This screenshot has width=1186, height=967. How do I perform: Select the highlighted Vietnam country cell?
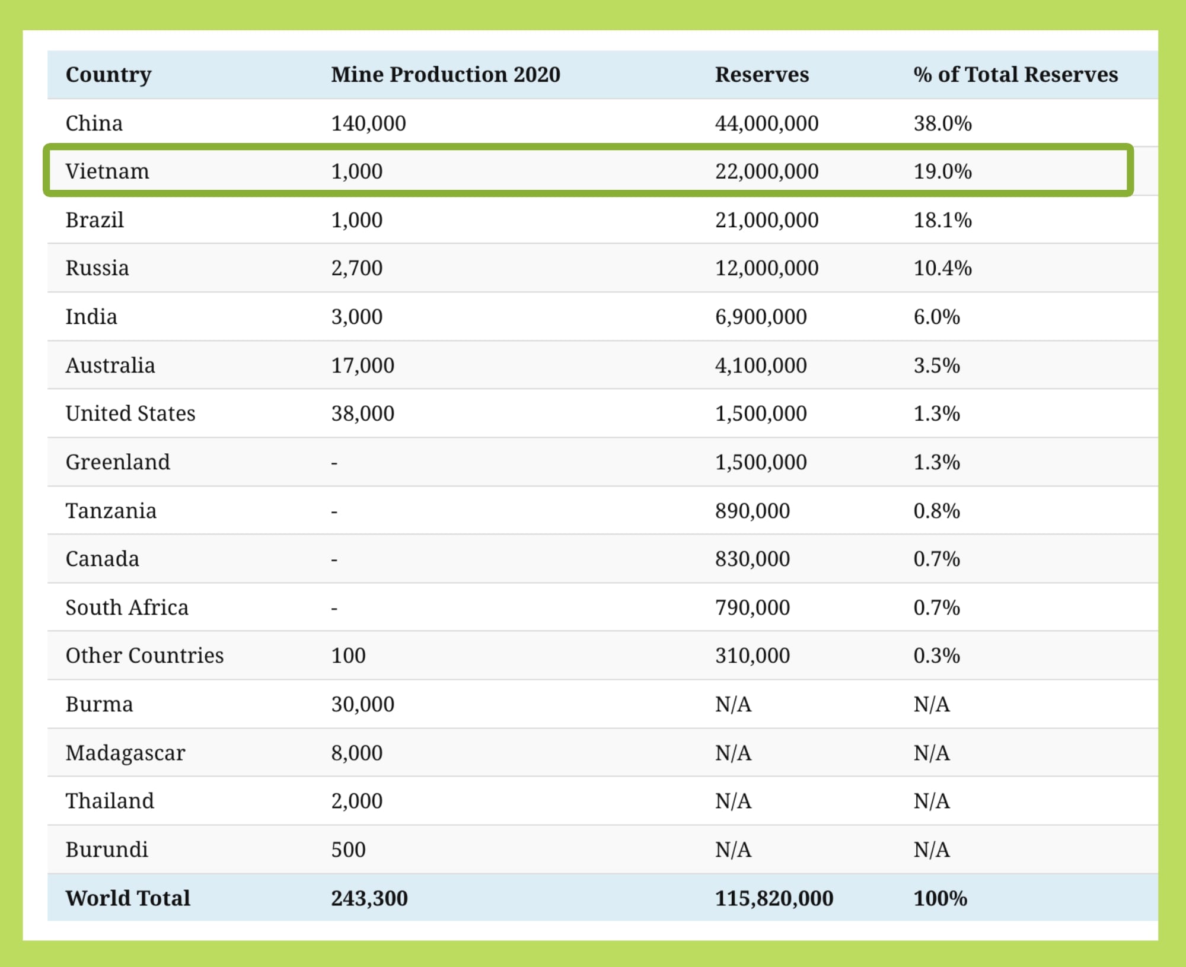pos(107,171)
